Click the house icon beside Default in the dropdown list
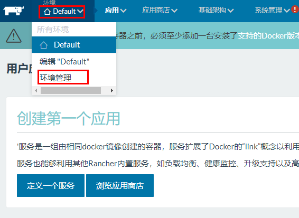Image resolution: width=299 pixels, height=218 pixels. 43,45
